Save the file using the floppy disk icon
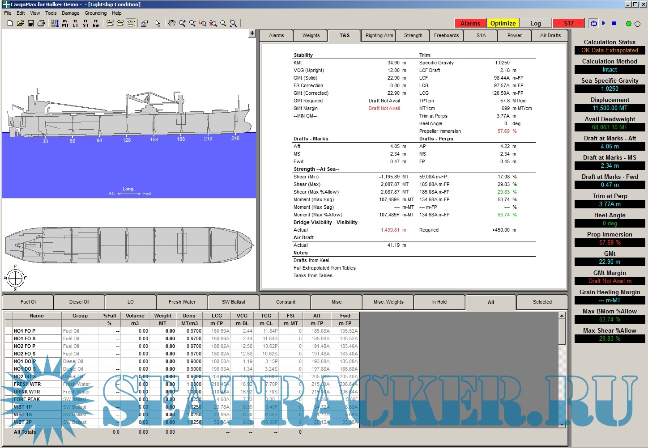Image resolution: width=648 pixels, height=448 pixels. 31,23
